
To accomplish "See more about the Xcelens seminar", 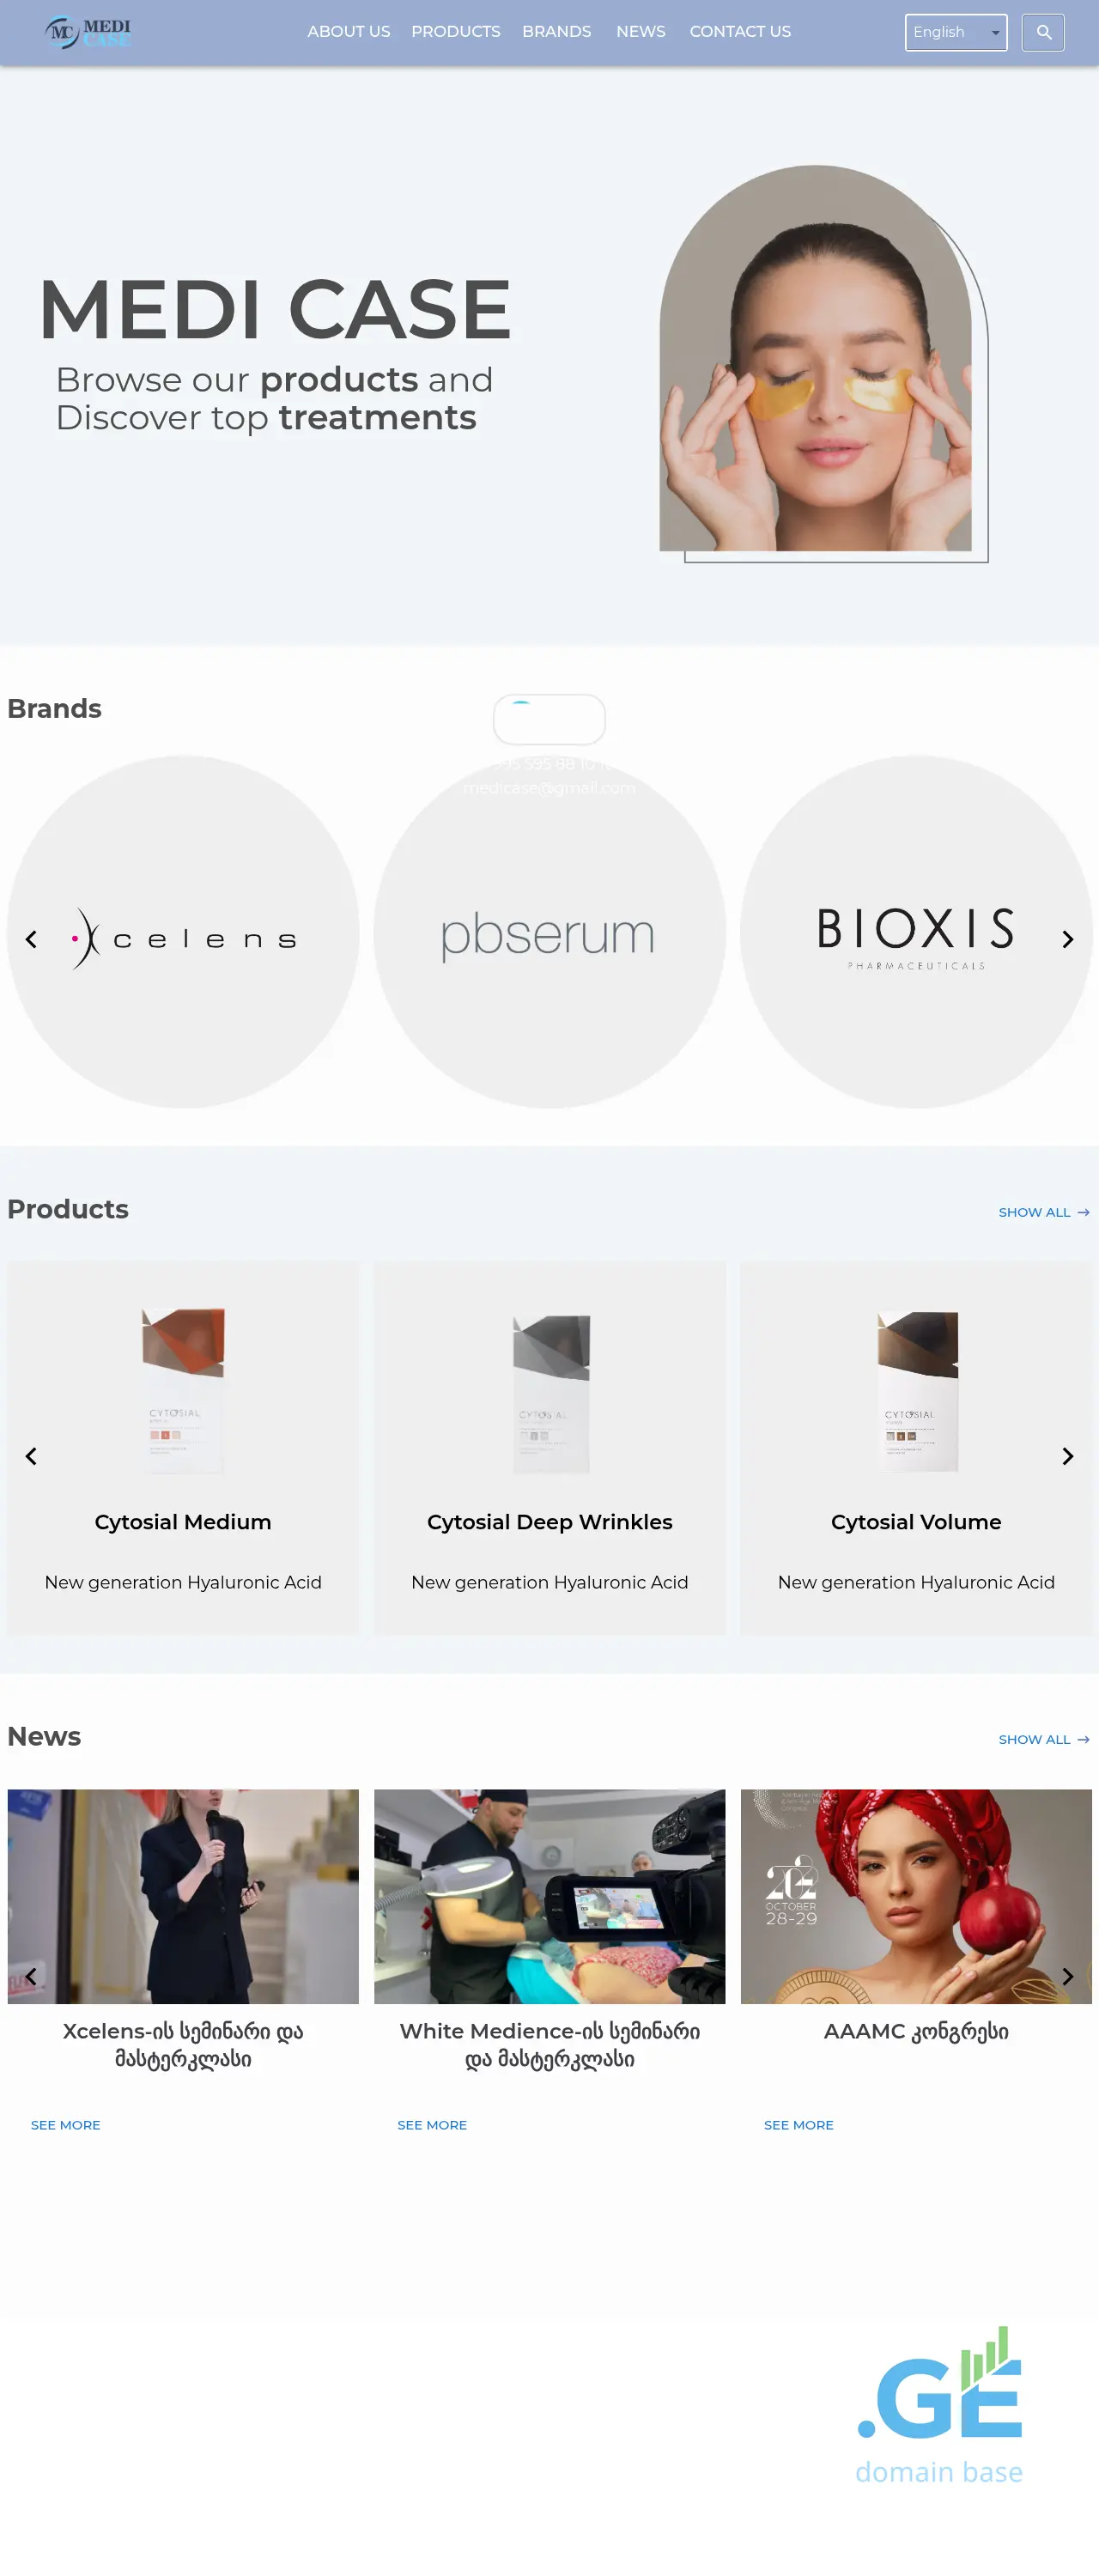I will point(65,2125).
